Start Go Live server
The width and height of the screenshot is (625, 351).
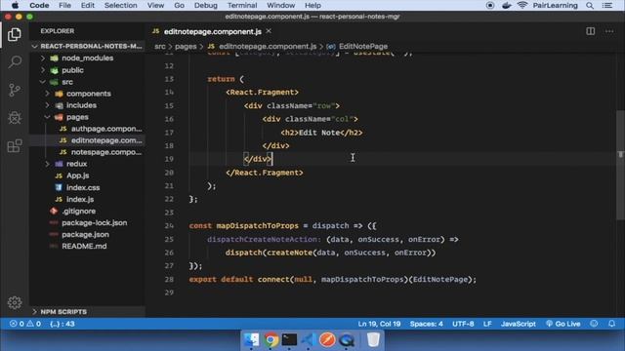pyautogui.click(x=563, y=324)
